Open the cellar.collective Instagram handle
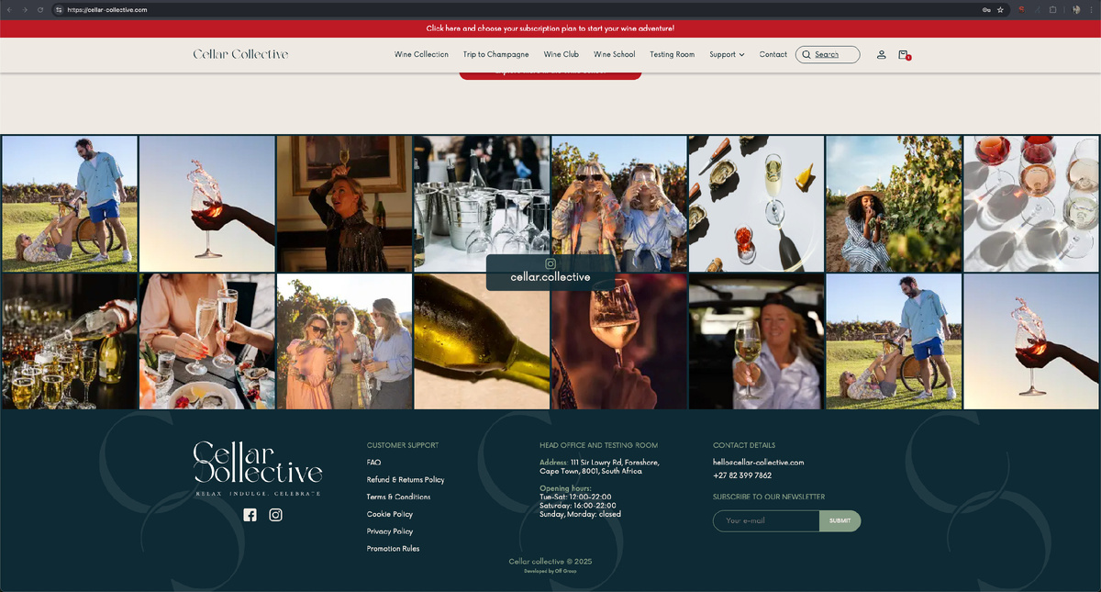 (550, 276)
